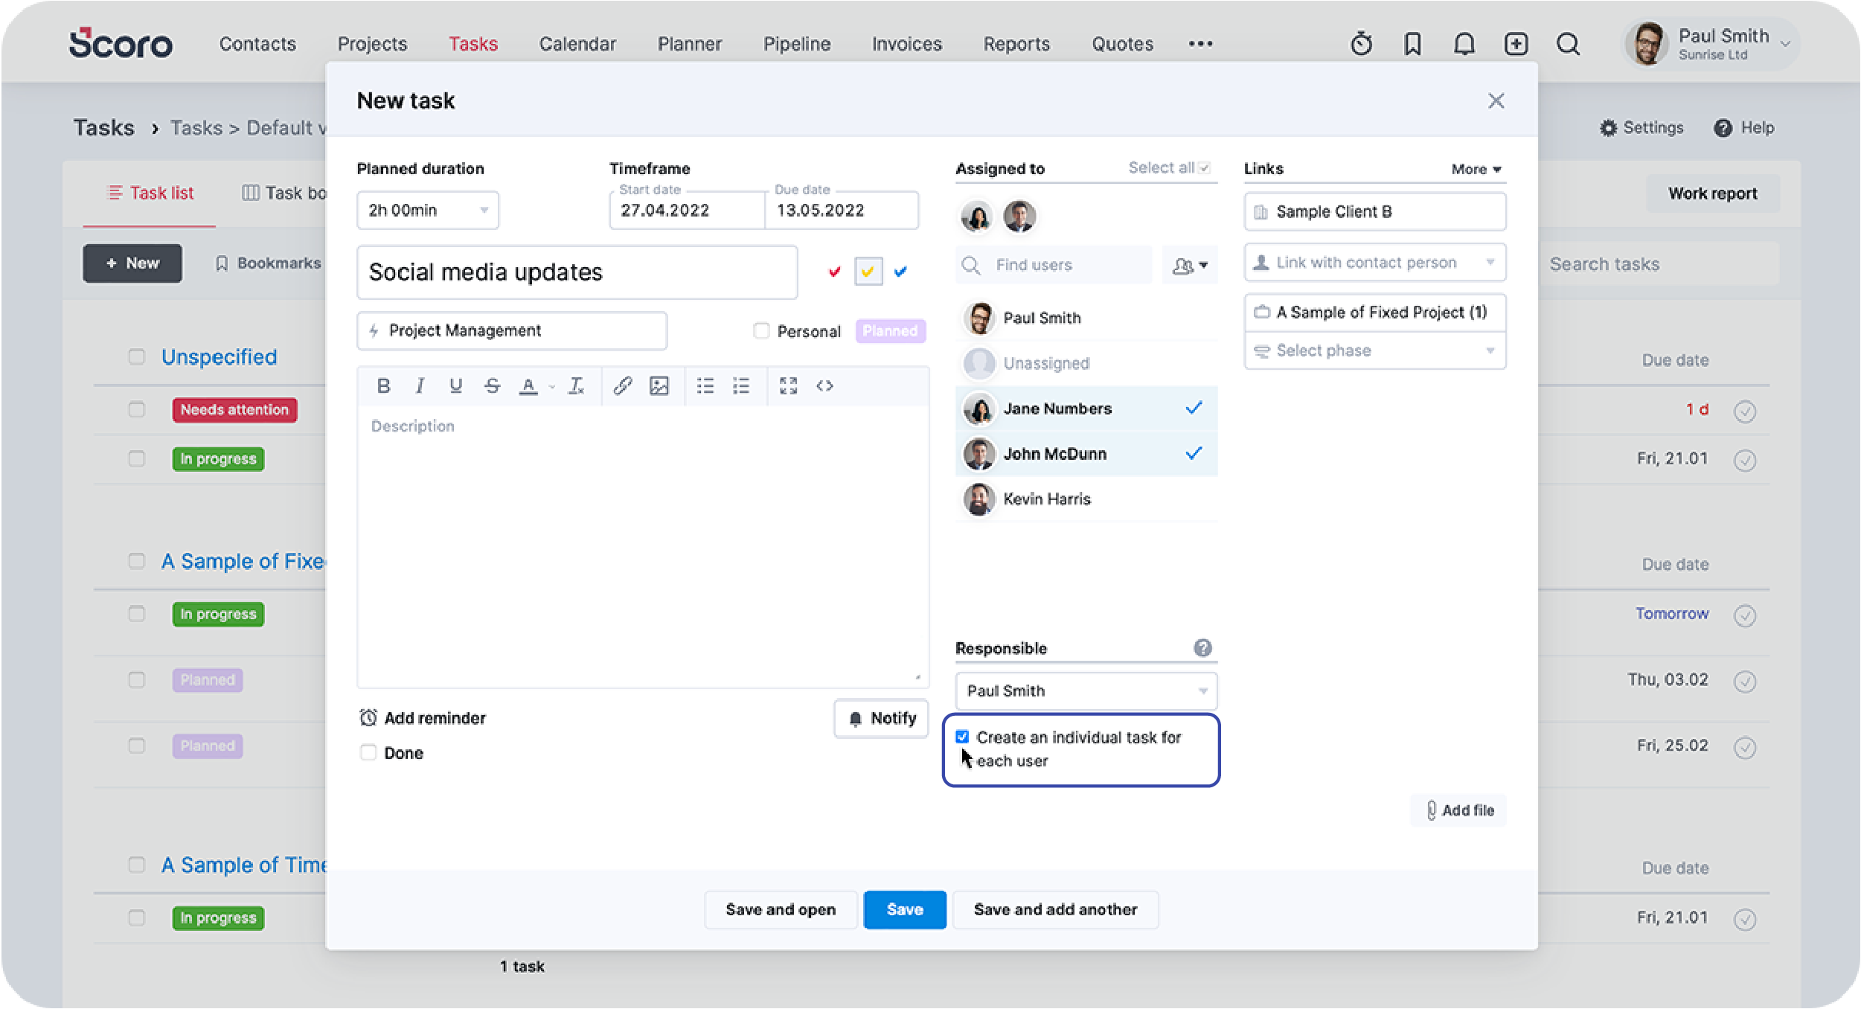Open notifications bell icon
This screenshot has width=1861, height=1009.
pos(1464,44)
